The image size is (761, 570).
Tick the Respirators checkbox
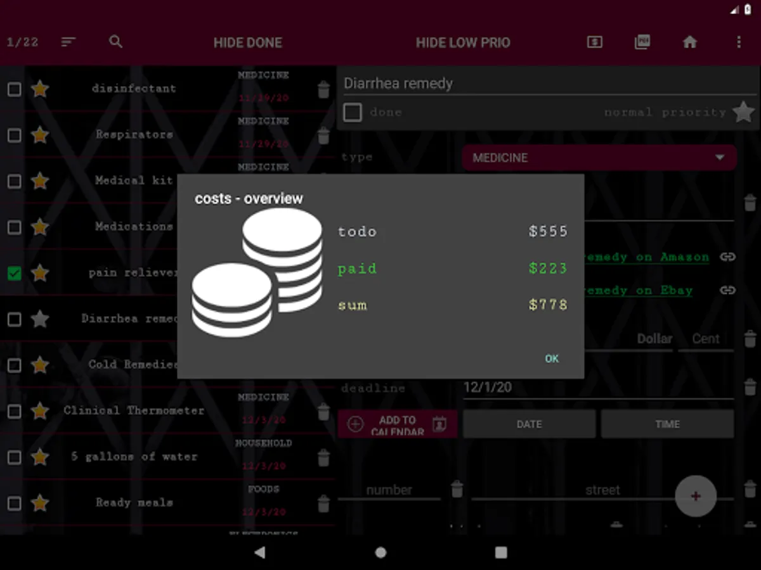click(x=14, y=135)
